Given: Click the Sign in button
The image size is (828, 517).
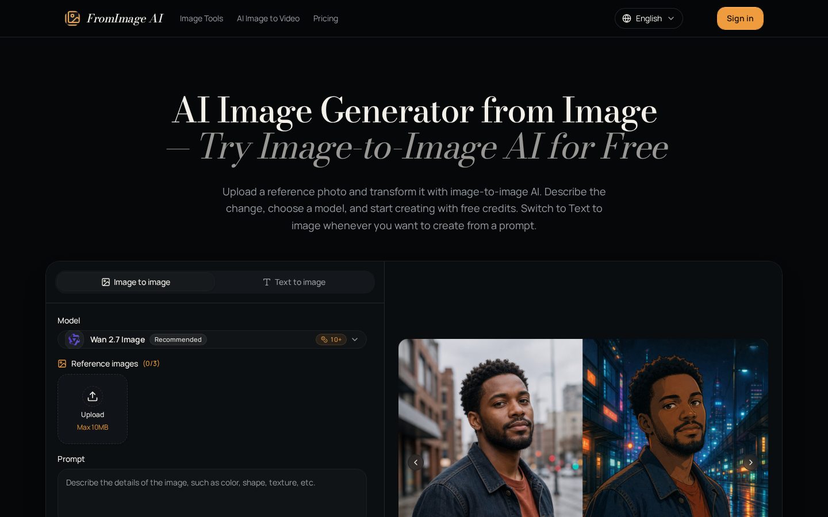Looking at the screenshot, I should coord(740,18).
